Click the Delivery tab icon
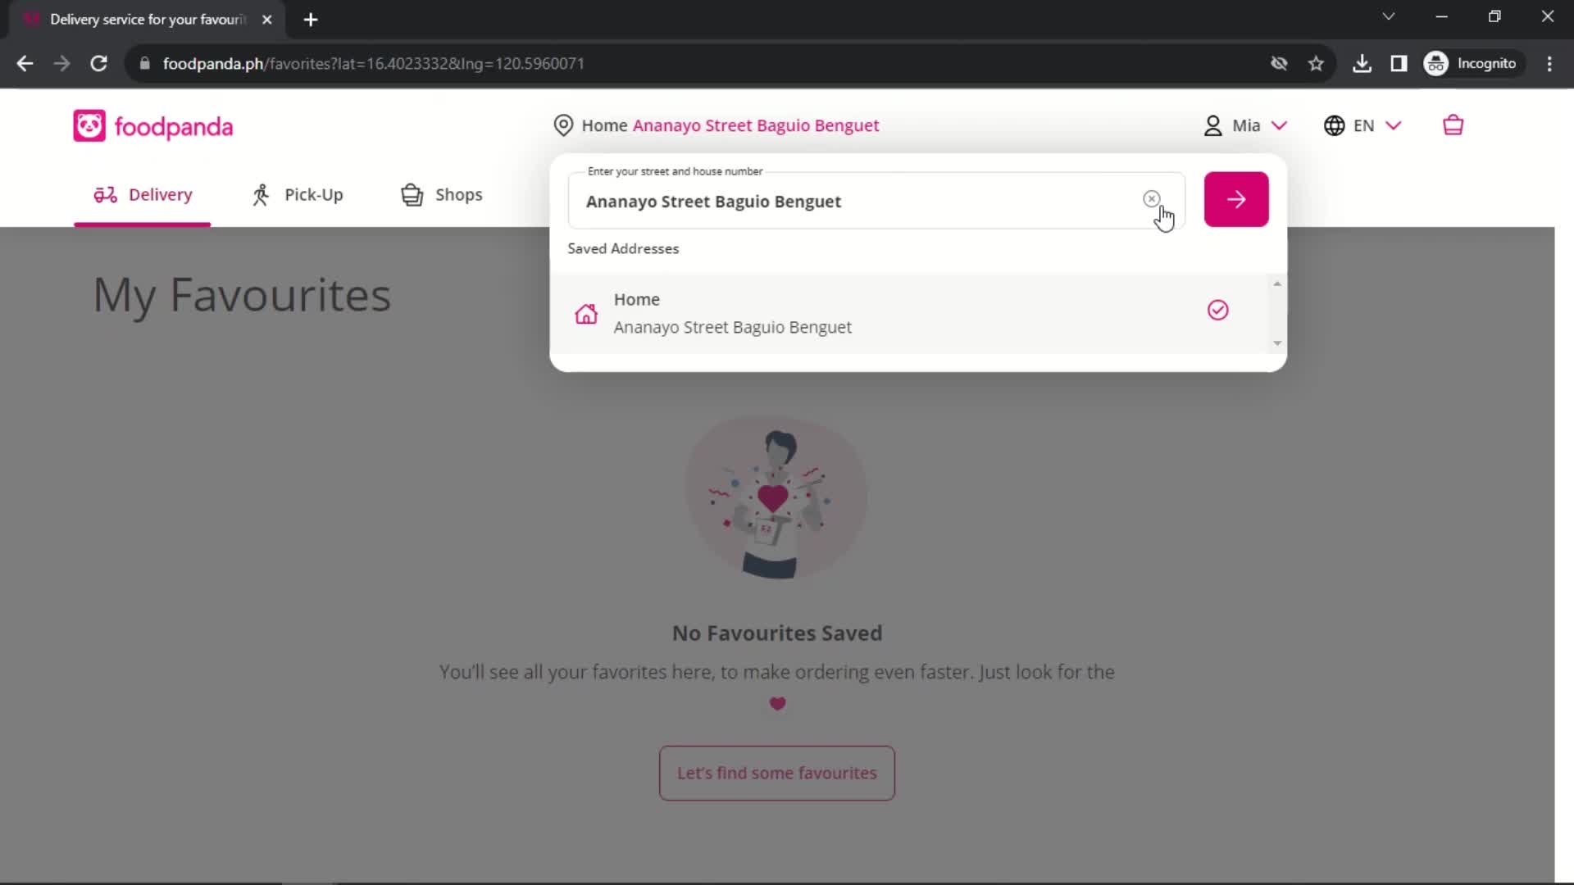This screenshot has width=1574, height=885. [x=104, y=194]
